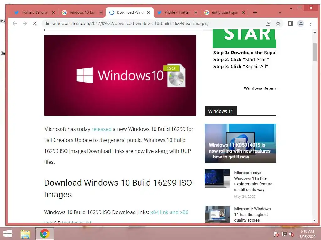Open taskbar clock showing 6:19 AM
This screenshot has height=240, width=321.
(x=308, y=234)
